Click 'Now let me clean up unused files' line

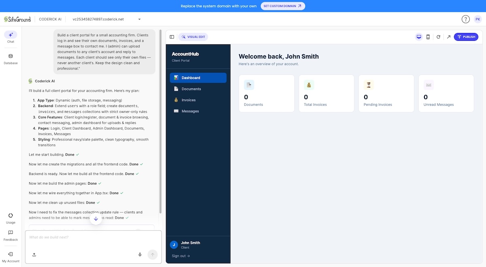(x=64, y=203)
